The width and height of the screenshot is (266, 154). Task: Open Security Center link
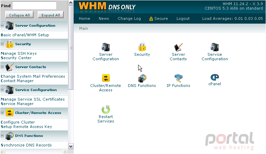(x=16, y=58)
